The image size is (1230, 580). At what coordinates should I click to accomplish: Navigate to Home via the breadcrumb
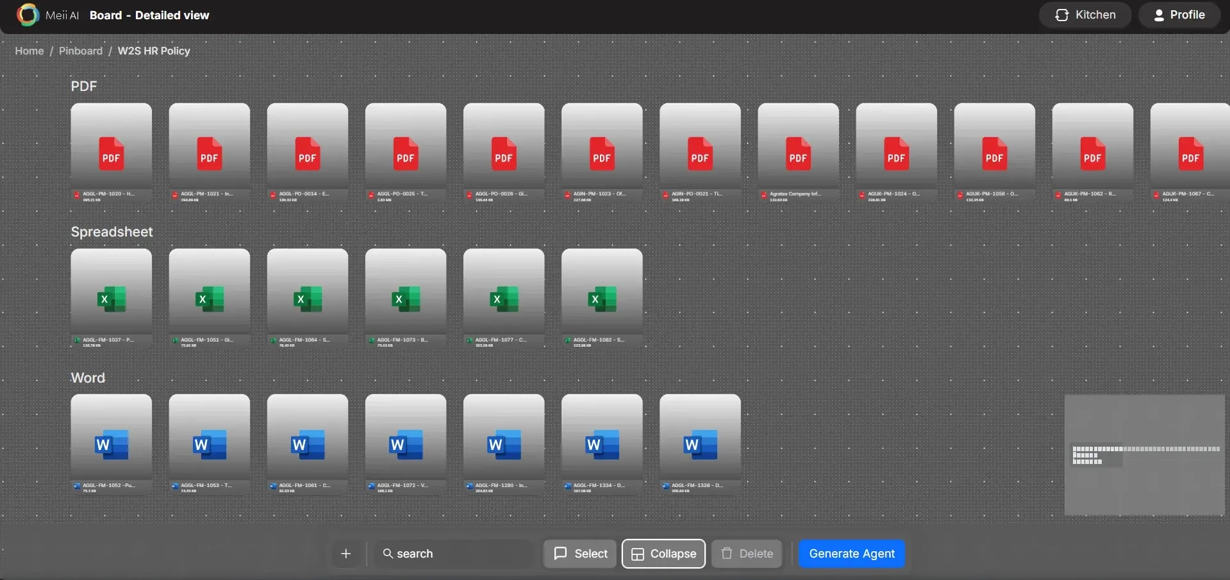point(29,51)
